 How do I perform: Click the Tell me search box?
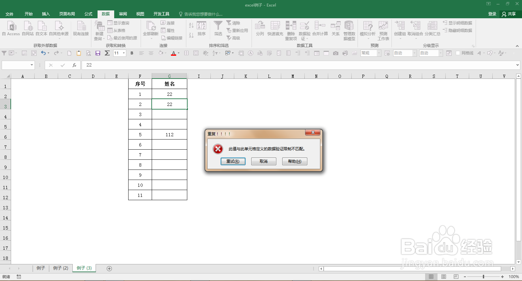click(x=201, y=14)
